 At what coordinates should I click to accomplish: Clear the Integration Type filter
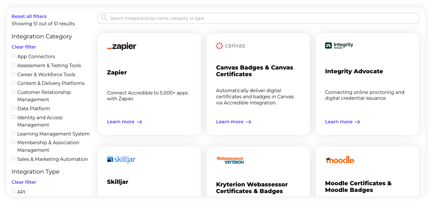coord(24,182)
